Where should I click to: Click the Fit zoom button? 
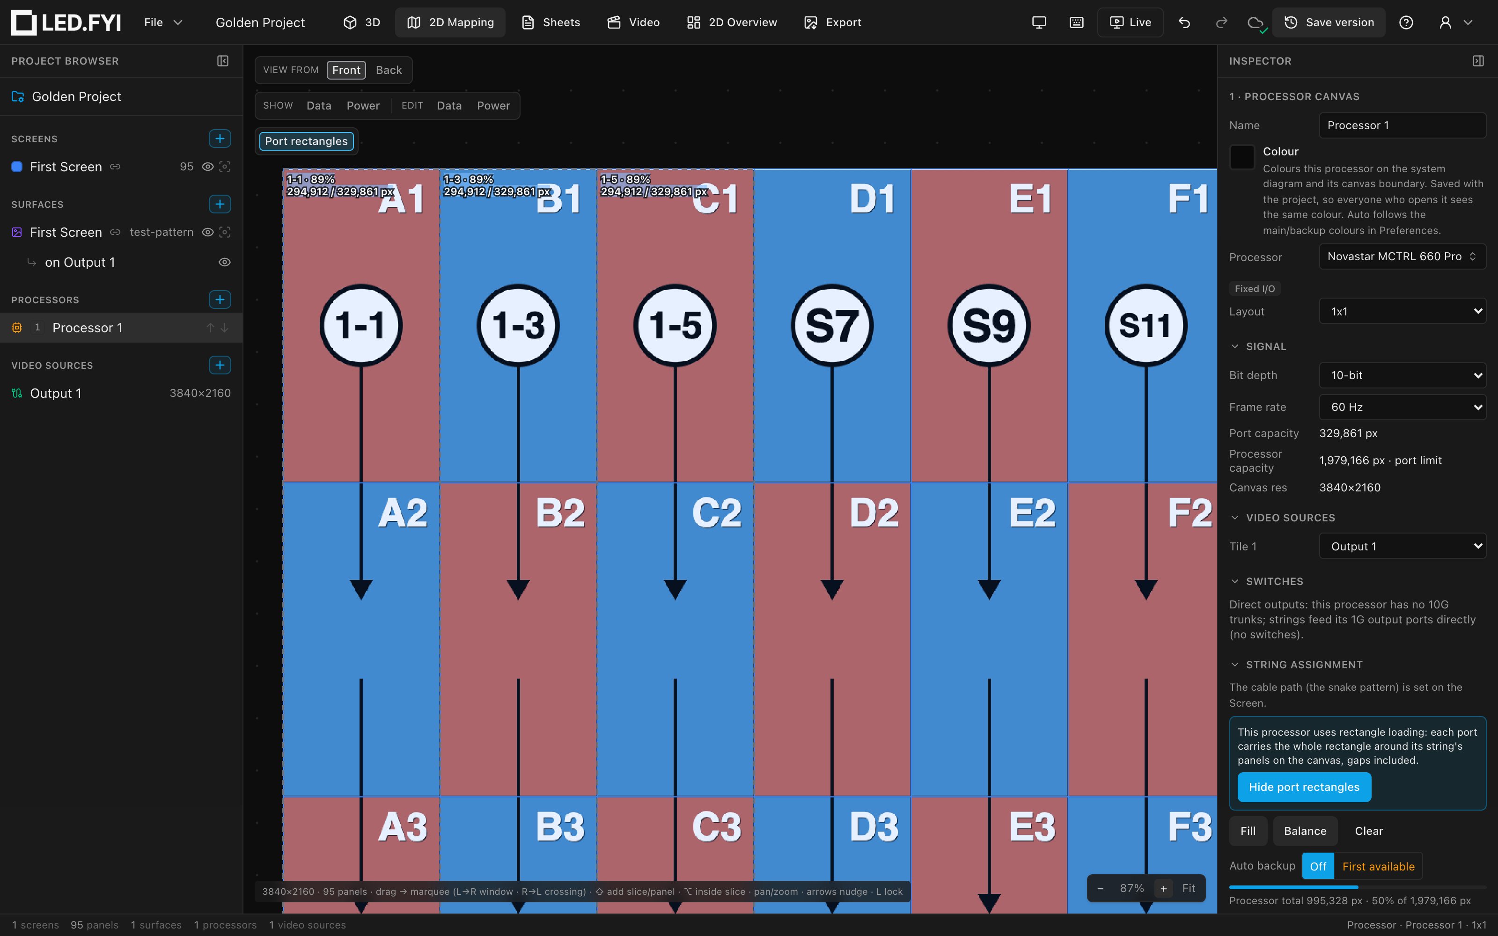(1189, 888)
